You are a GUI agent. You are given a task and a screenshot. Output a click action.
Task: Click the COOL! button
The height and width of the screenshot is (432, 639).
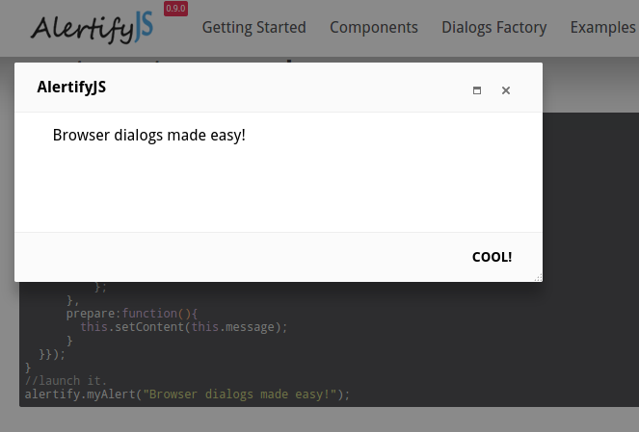[492, 257]
